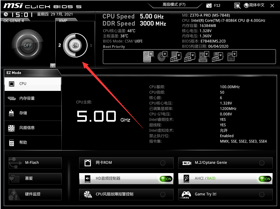Screen dimensions: 280x209
Task: Click the Game Try It gamepad icon
Action: pyautogui.click(x=186, y=195)
